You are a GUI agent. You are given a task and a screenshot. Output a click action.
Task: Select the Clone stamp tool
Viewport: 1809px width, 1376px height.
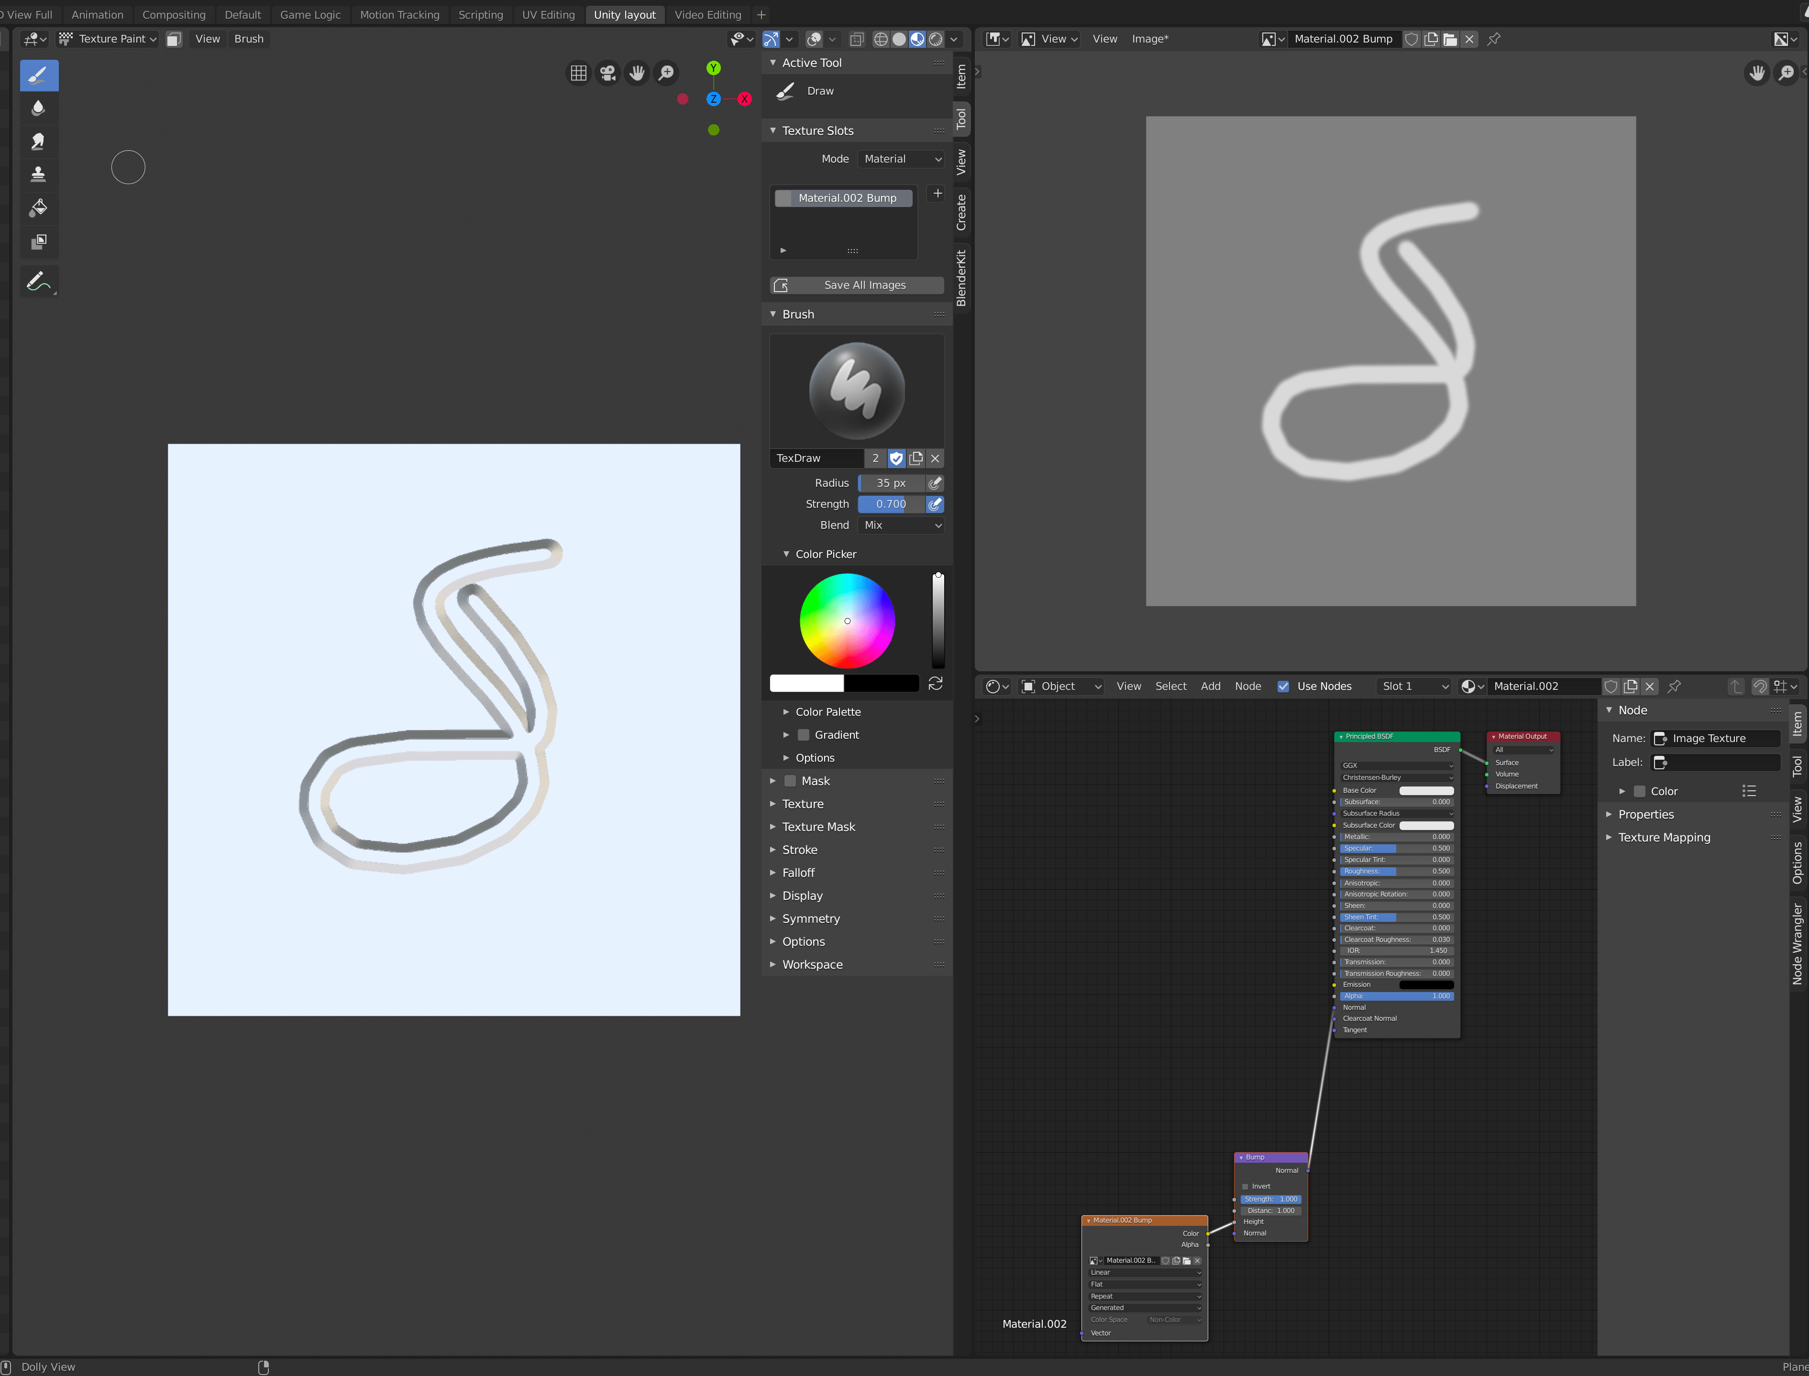38,175
